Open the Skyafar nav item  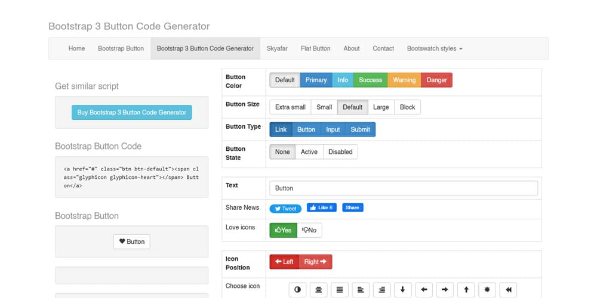point(277,49)
